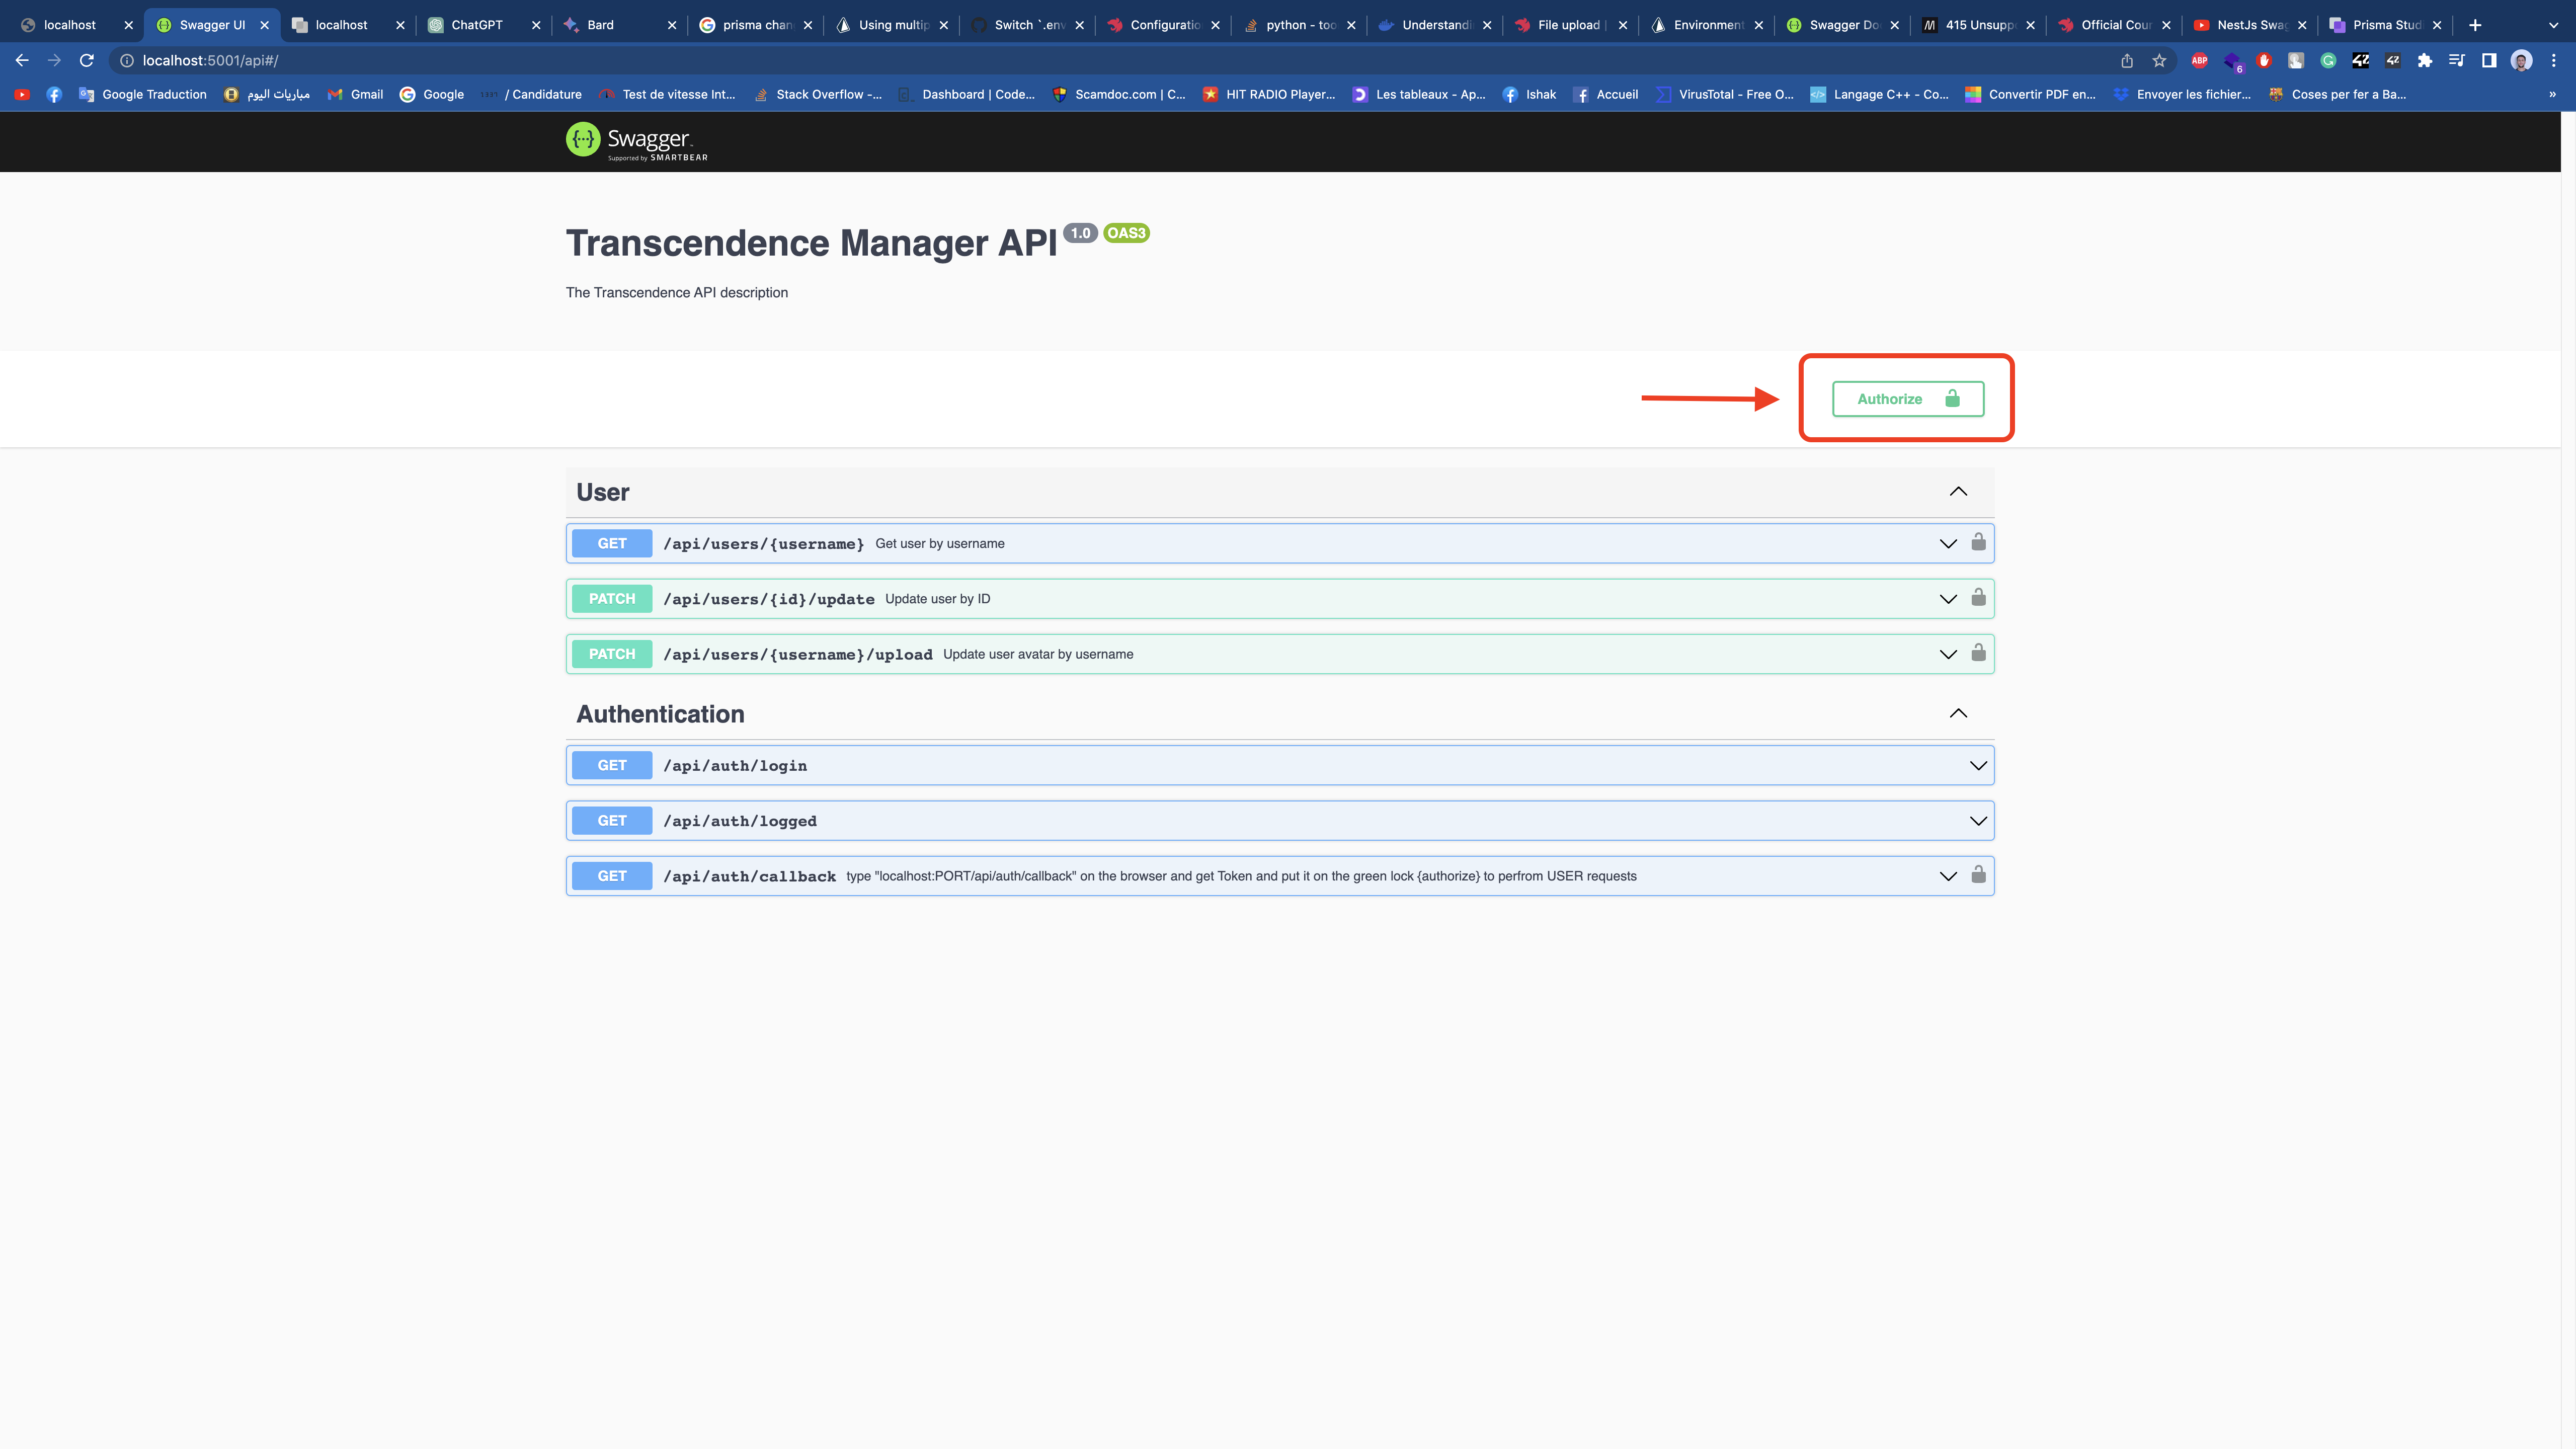
Task: Click the Swagger logo in header
Action: [637, 141]
